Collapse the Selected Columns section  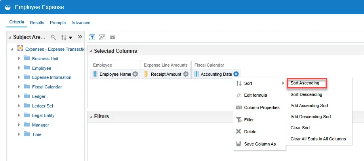91,51
